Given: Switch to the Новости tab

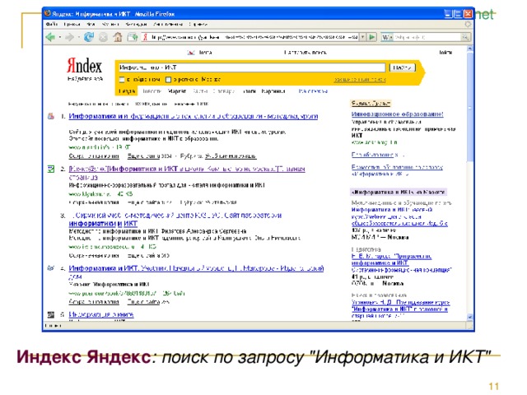Looking at the screenshot, I should coord(152,91).
